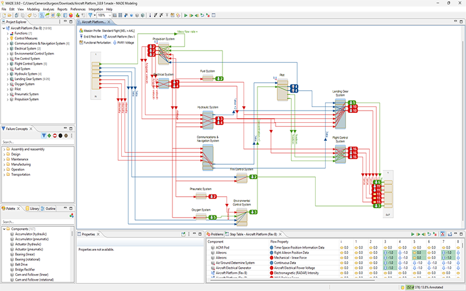466x291 pixels.
Task: Click the New file toolbar icon
Action: click(x=4, y=15)
